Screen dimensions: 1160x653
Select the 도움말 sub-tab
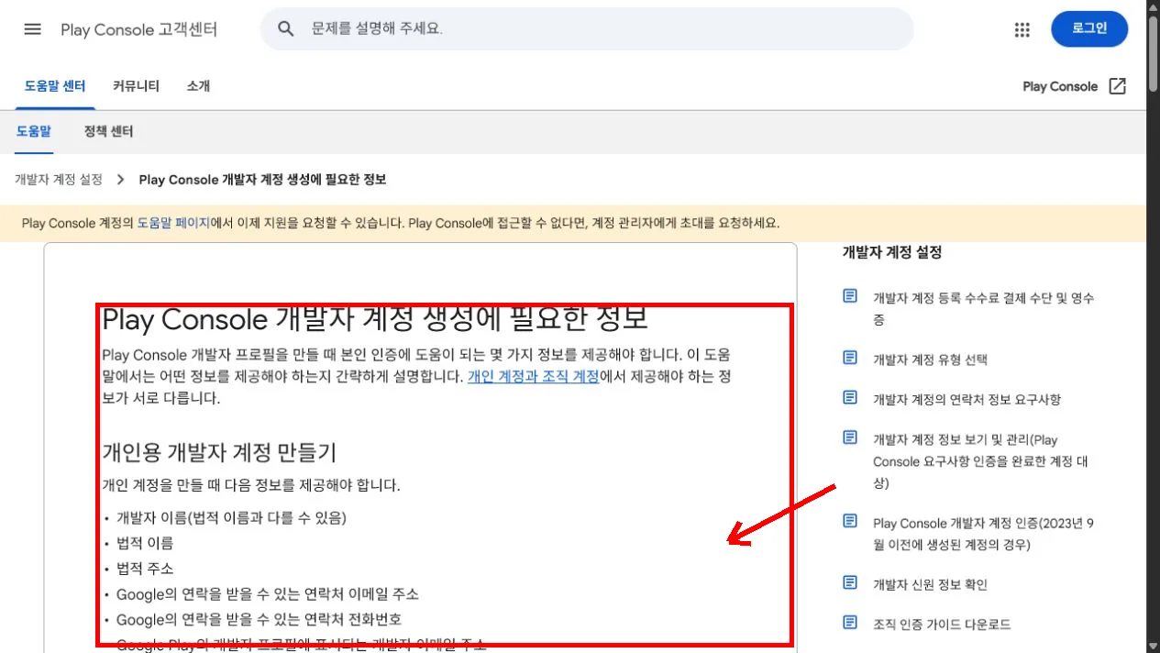[34, 132]
